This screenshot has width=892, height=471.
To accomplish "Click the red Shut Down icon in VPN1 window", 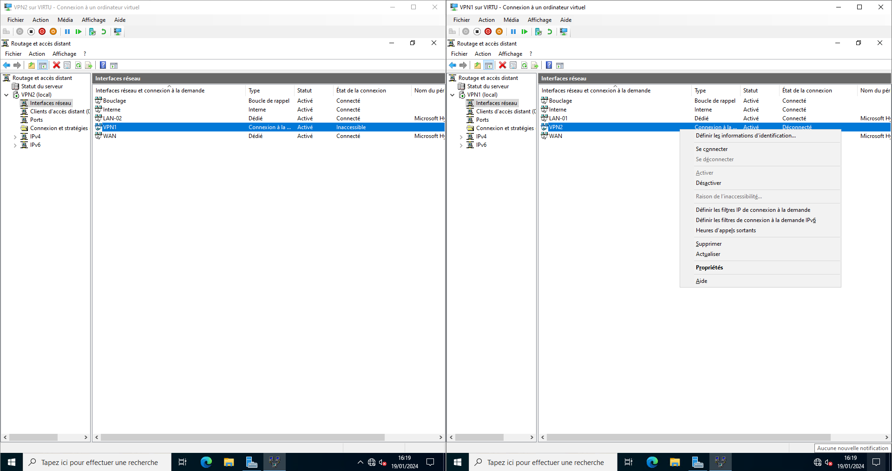I will pyautogui.click(x=488, y=32).
